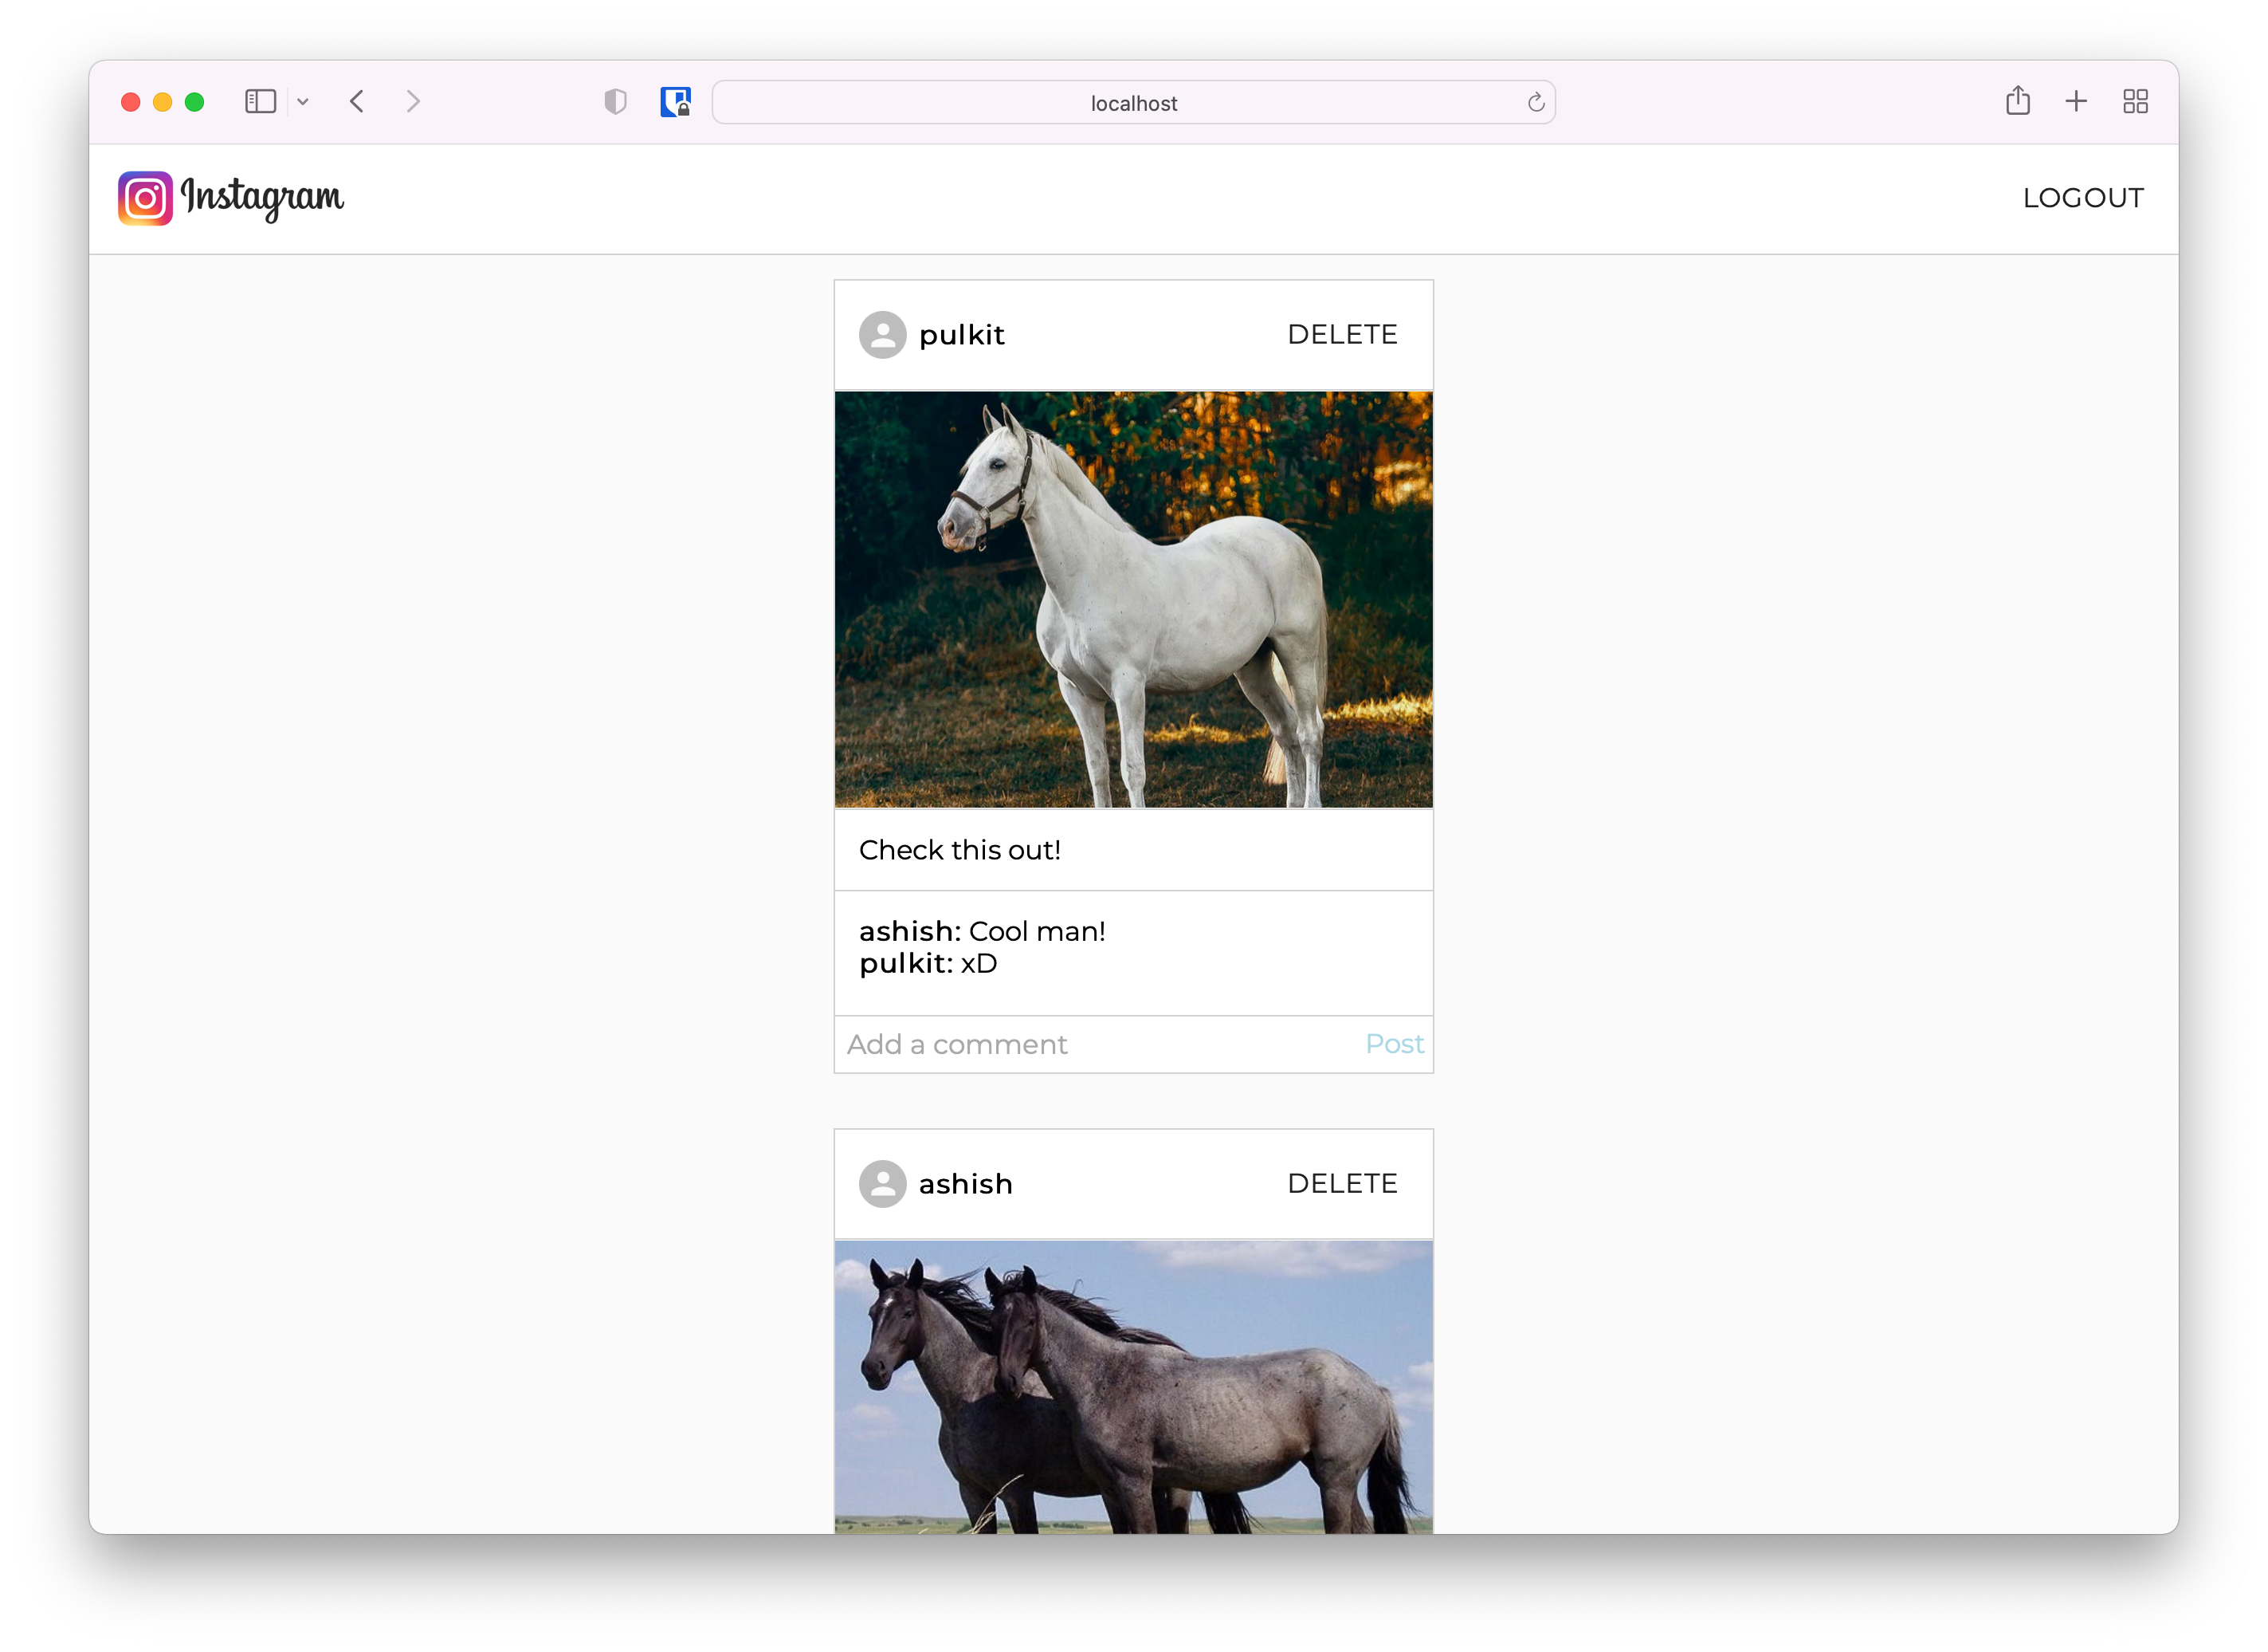Click the LOGOUT link
This screenshot has height=1652, width=2268.
click(2082, 198)
